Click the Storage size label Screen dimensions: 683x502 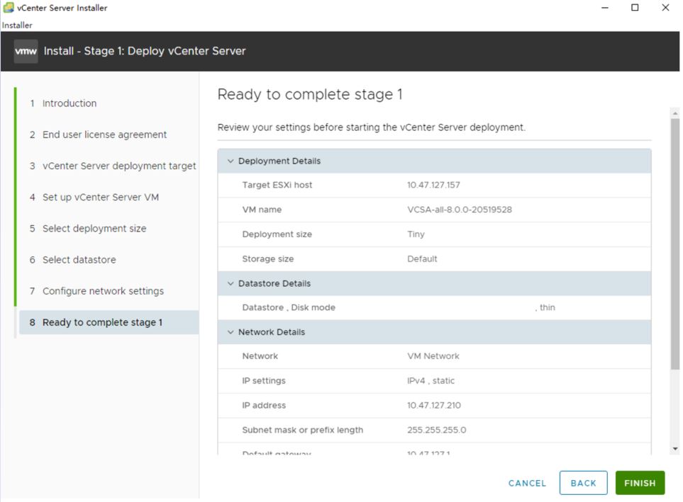[268, 259]
